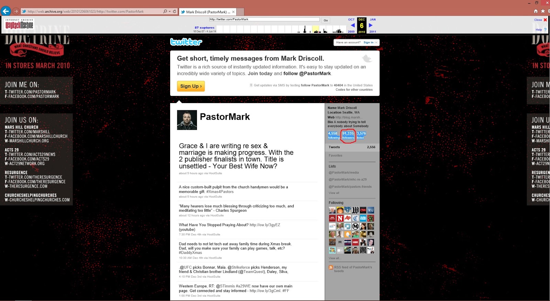
Task: Click the Wayback Machine URL input field
Action: tap(264, 19)
